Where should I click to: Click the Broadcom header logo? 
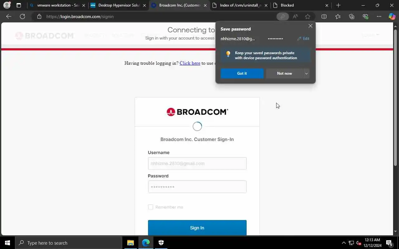44,35
